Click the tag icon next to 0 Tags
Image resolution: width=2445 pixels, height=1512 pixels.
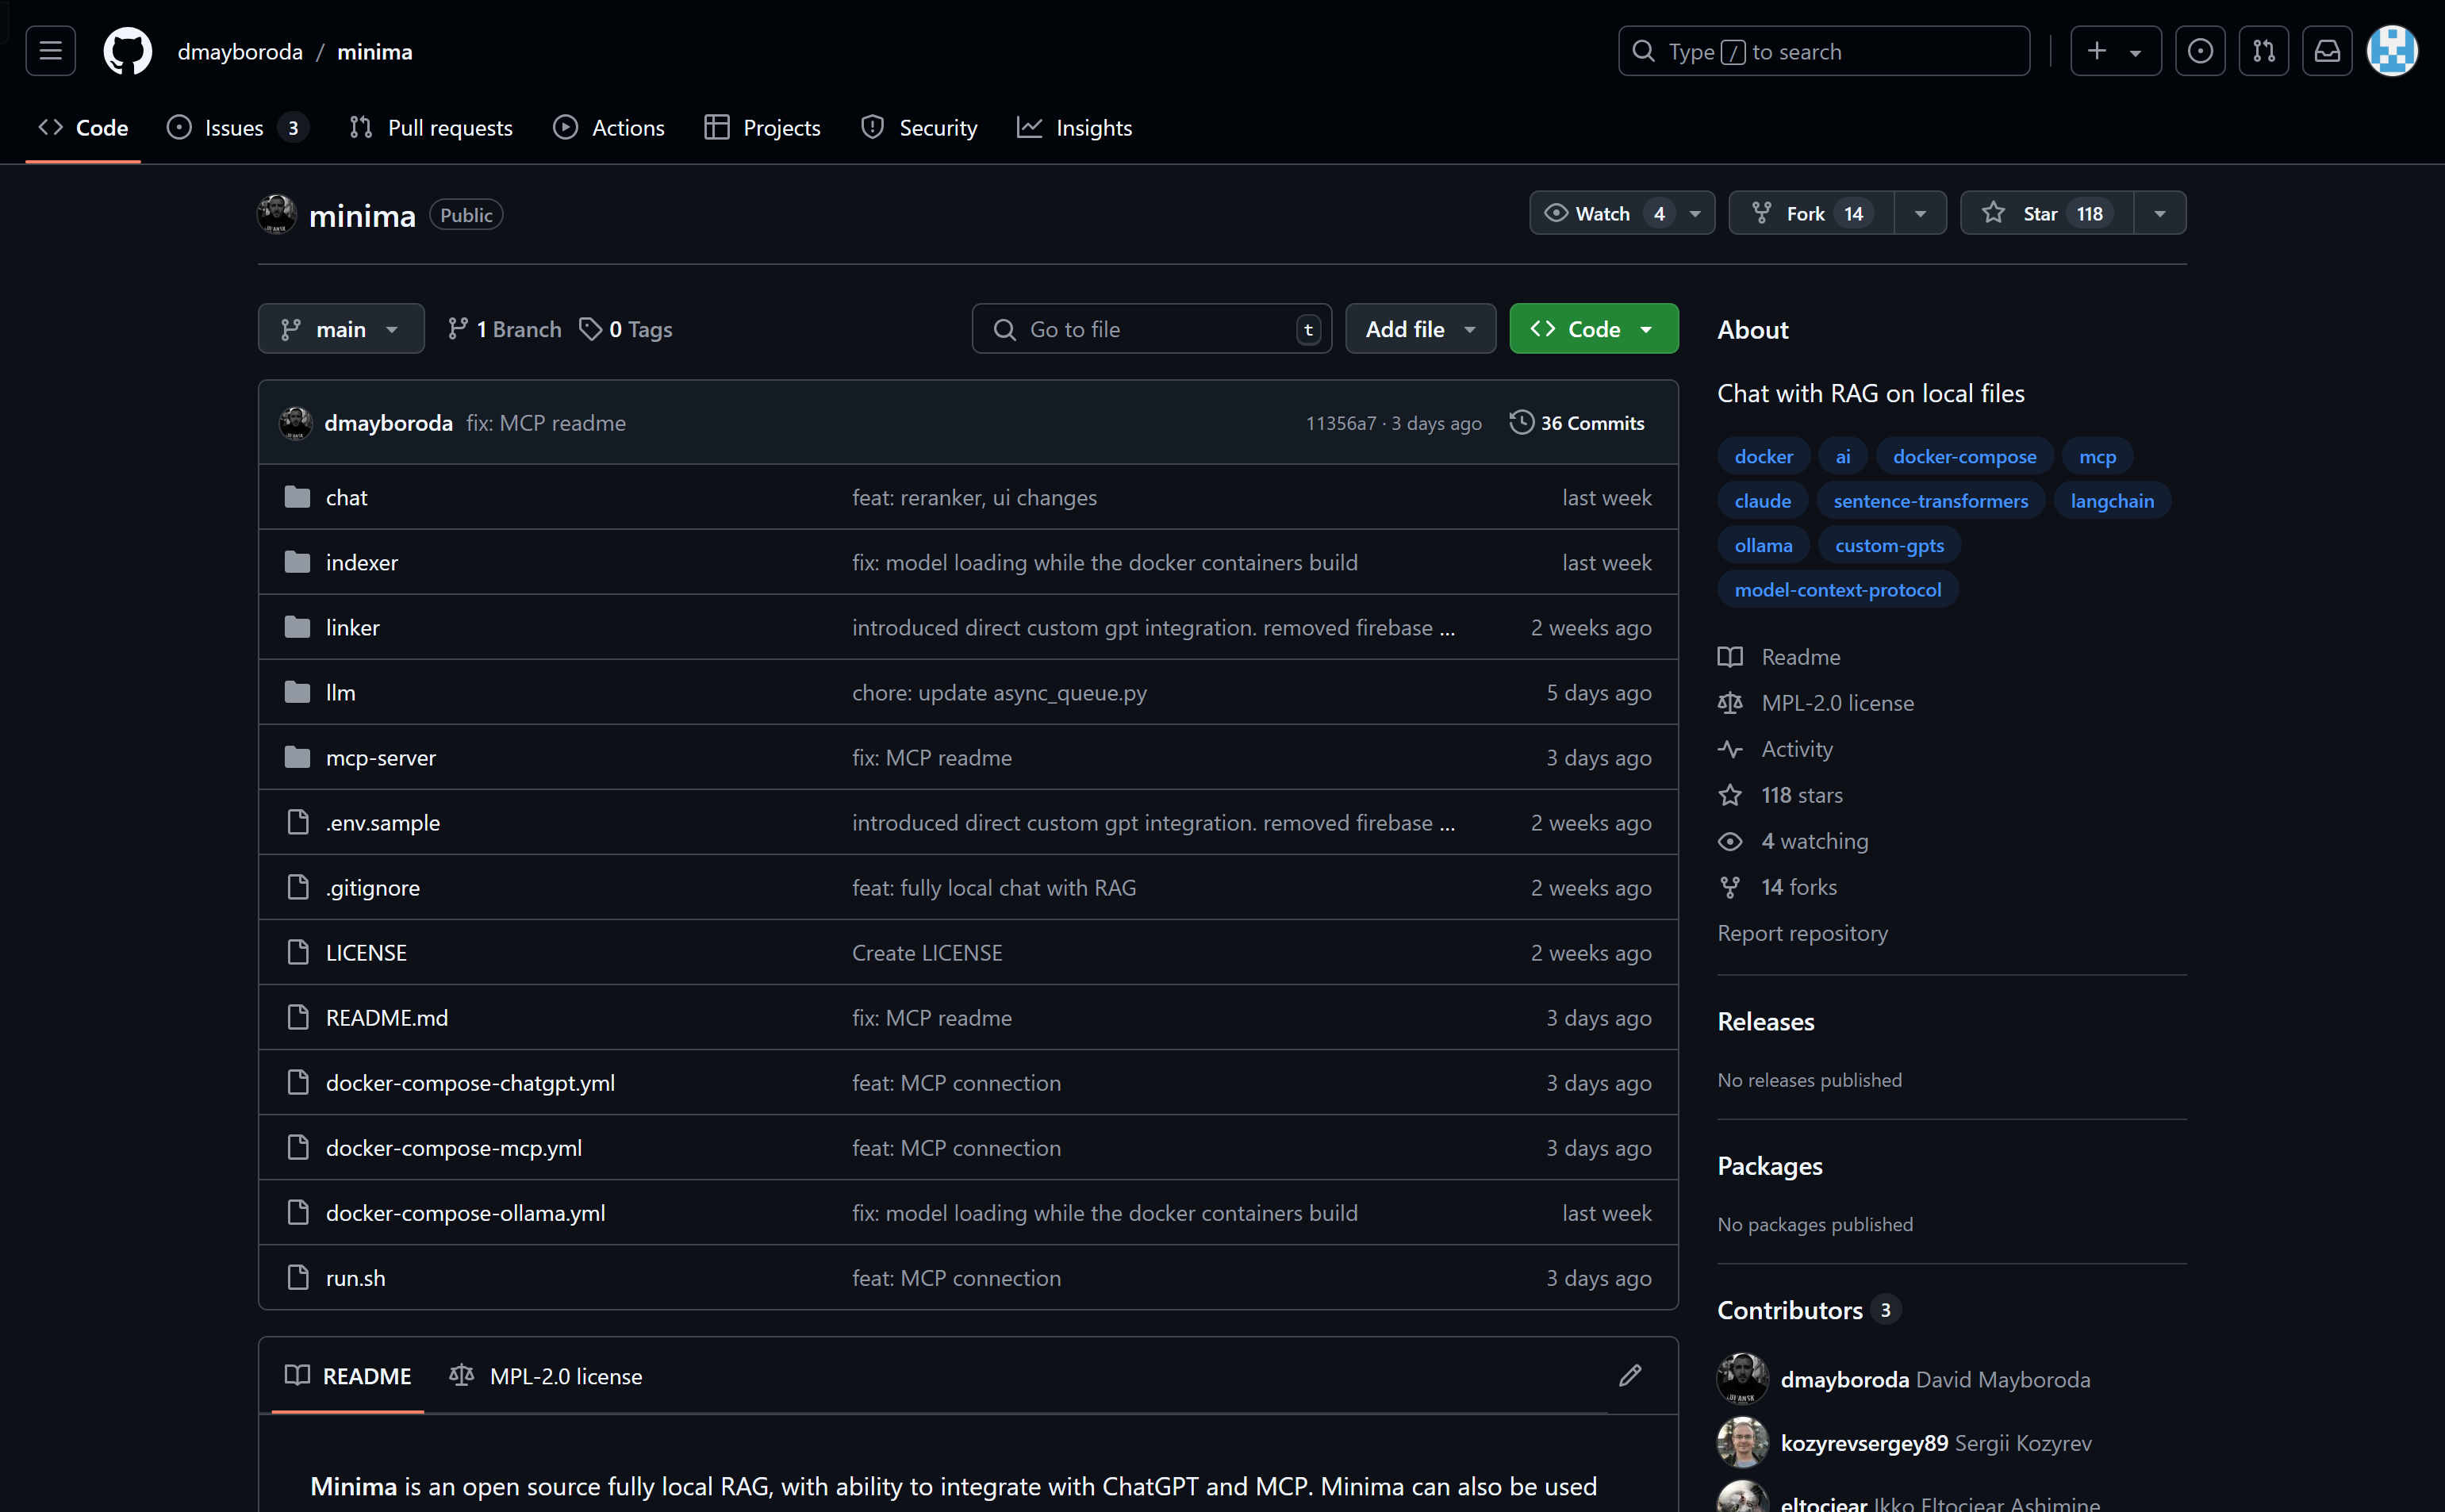coord(590,329)
